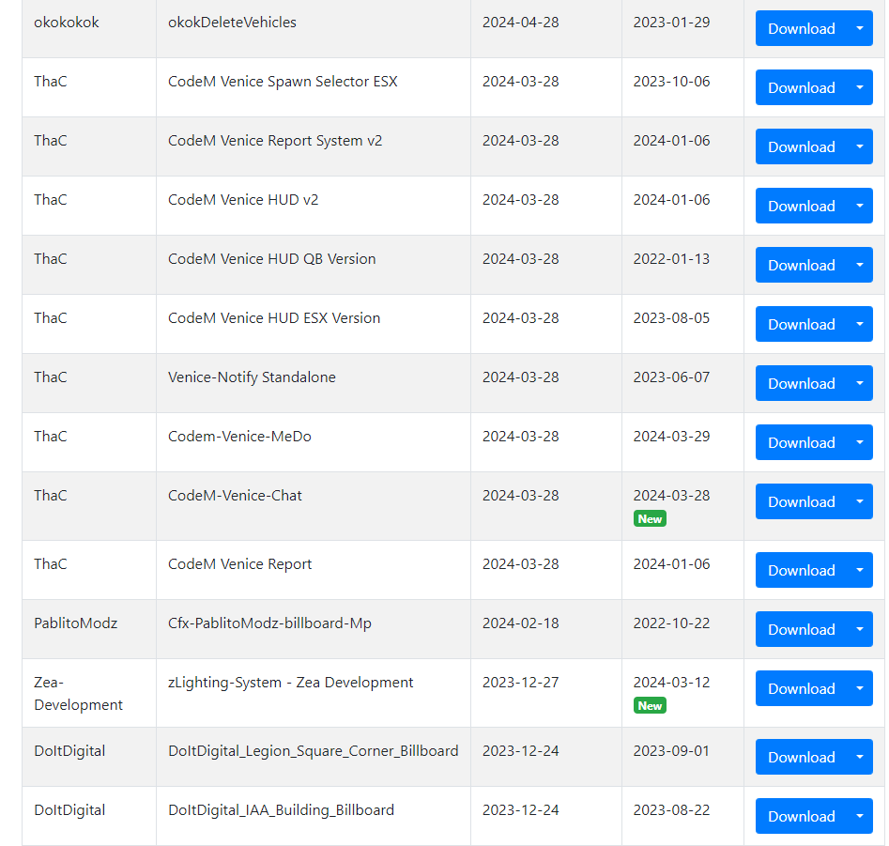This screenshot has width=889, height=846.
Task: Download CodeM-Venice-Chat
Action: (801, 501)
